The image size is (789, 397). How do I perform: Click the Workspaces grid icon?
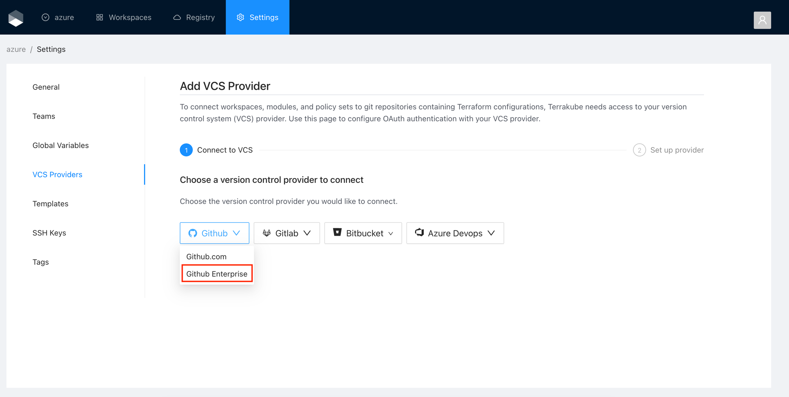[100, 17]
